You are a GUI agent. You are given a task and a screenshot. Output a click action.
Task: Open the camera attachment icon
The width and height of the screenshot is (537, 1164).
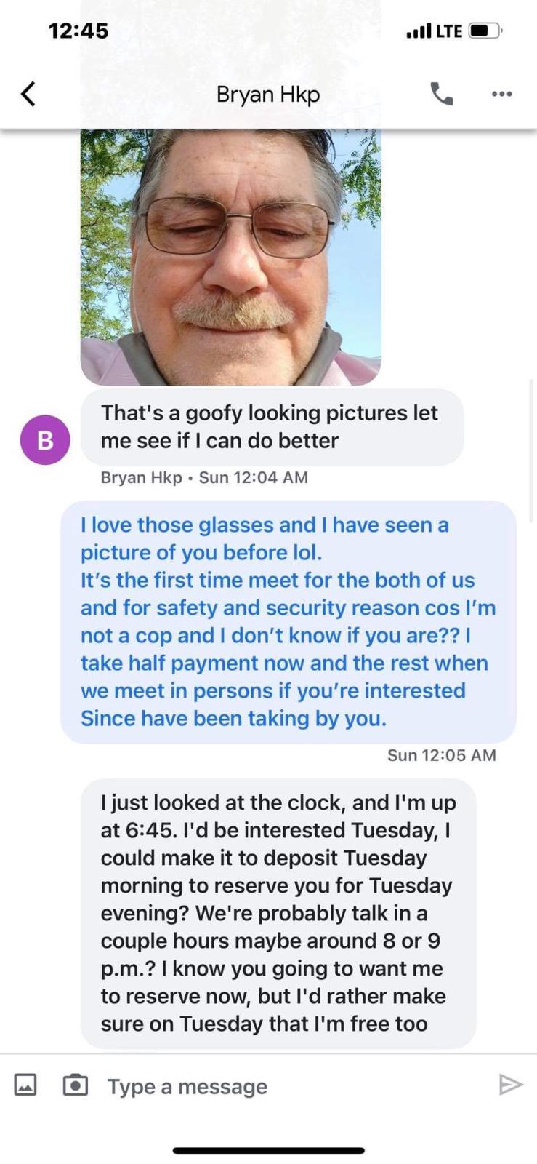click(x=76, y=1085)
